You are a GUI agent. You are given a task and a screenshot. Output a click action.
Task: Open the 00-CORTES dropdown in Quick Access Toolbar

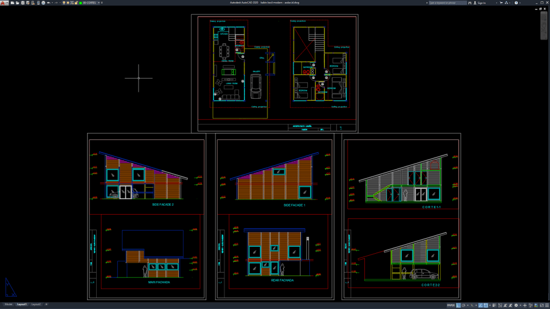click(x=99, y=3)
